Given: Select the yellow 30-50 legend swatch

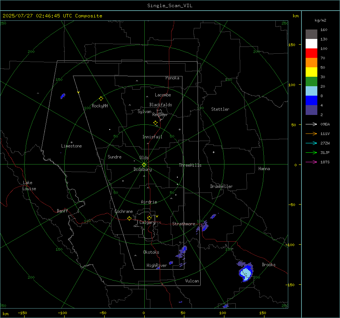Looking at the screenshot, I should (311, 72).
